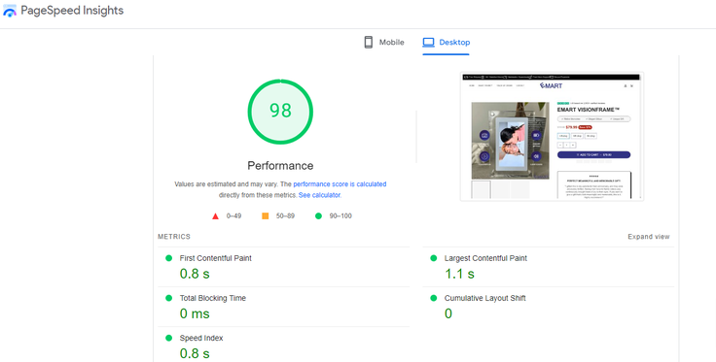This screenshot has height=362, width=716.
Task: Click the 98 performance score gauge
Action: coord(280,112)
